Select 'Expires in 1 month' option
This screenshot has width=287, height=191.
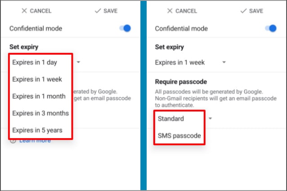point(39,96)
